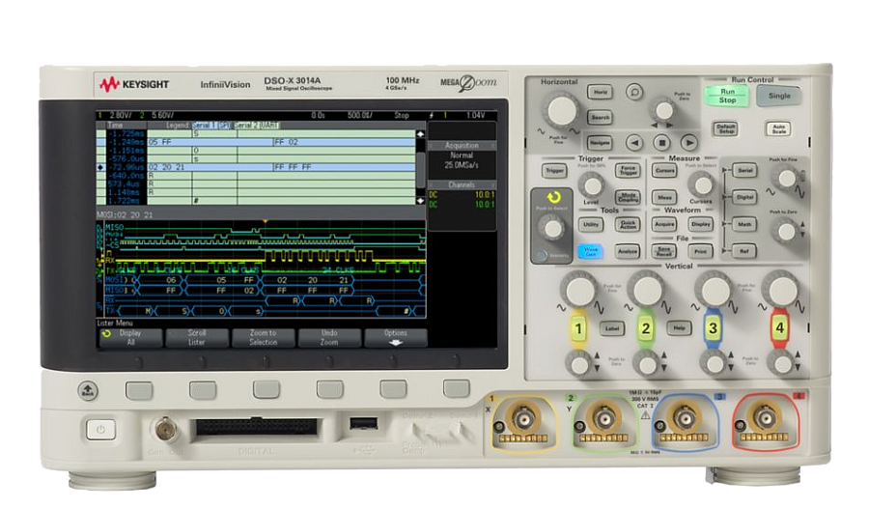Toggle blue channel 3 key
This screenshot has width=869, height=508.
click(x=713, y=329)
